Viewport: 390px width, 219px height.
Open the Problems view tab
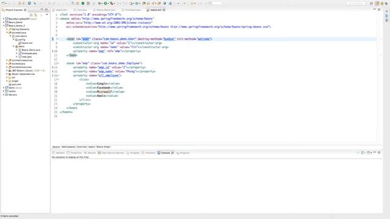click(x=149, y=153)
